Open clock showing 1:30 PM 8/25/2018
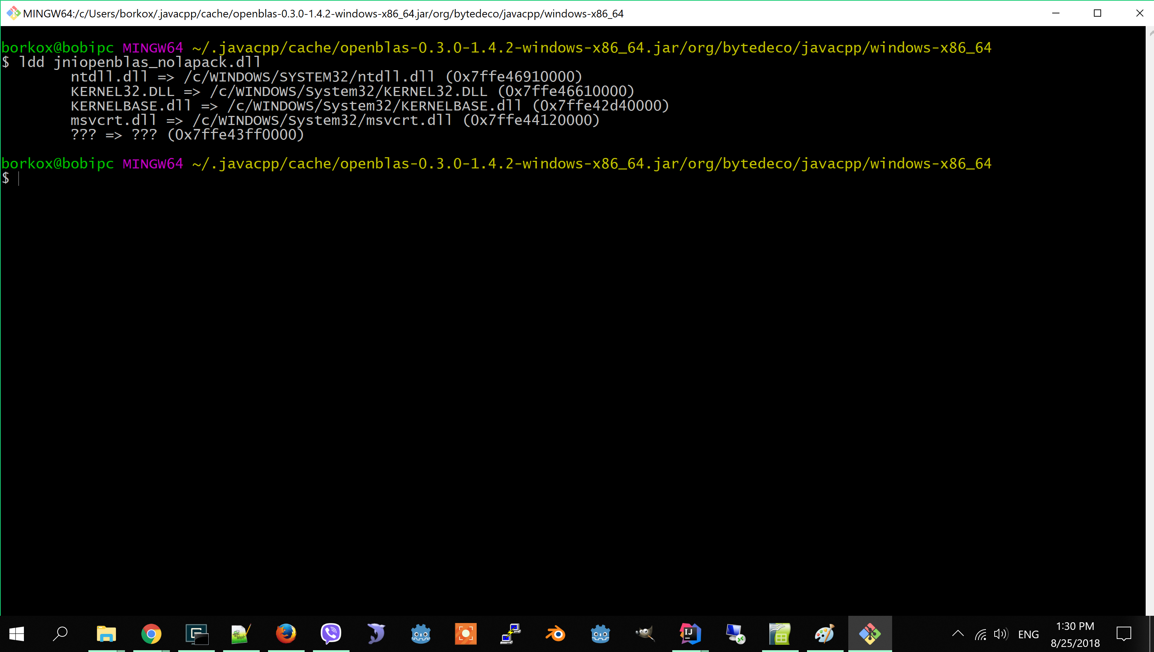The image size is (1154, 652). [1075, 634]
